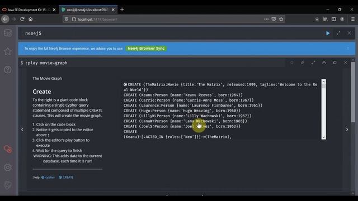This screenshot has height=201, width=358.
Task: Open the Database information sidebar icon
Action: point(8,33)
